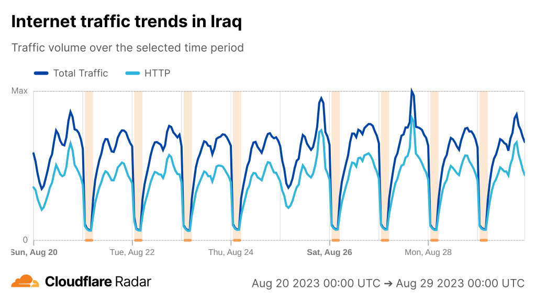The width and height of the screenshot is (536, 301).
Task: Click the dark blue Total Traffic legend swatch
Action: tap(41, 73)
